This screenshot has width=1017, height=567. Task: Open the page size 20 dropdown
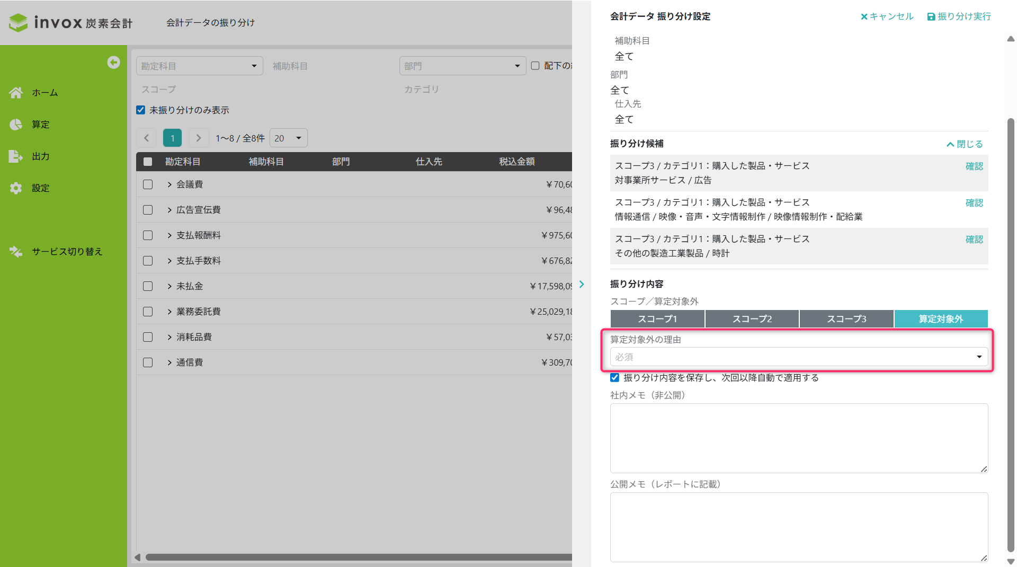tap(289, 138)
